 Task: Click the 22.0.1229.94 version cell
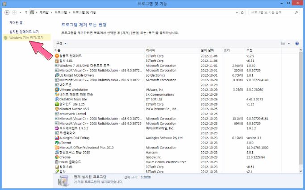255,157
